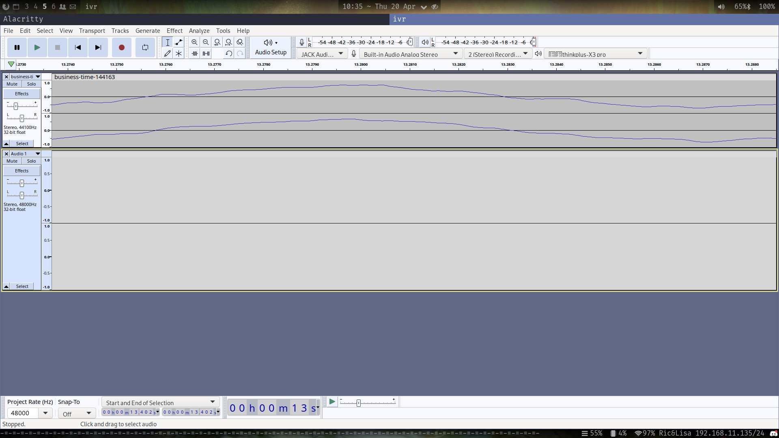Open the business-ti track name dropdown menu
The width and height of the screenshot is (779, 438).
click(38, 77)
